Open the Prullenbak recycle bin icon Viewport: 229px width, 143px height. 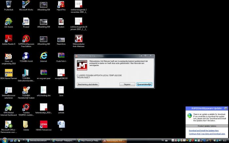[x=9, y=6]
